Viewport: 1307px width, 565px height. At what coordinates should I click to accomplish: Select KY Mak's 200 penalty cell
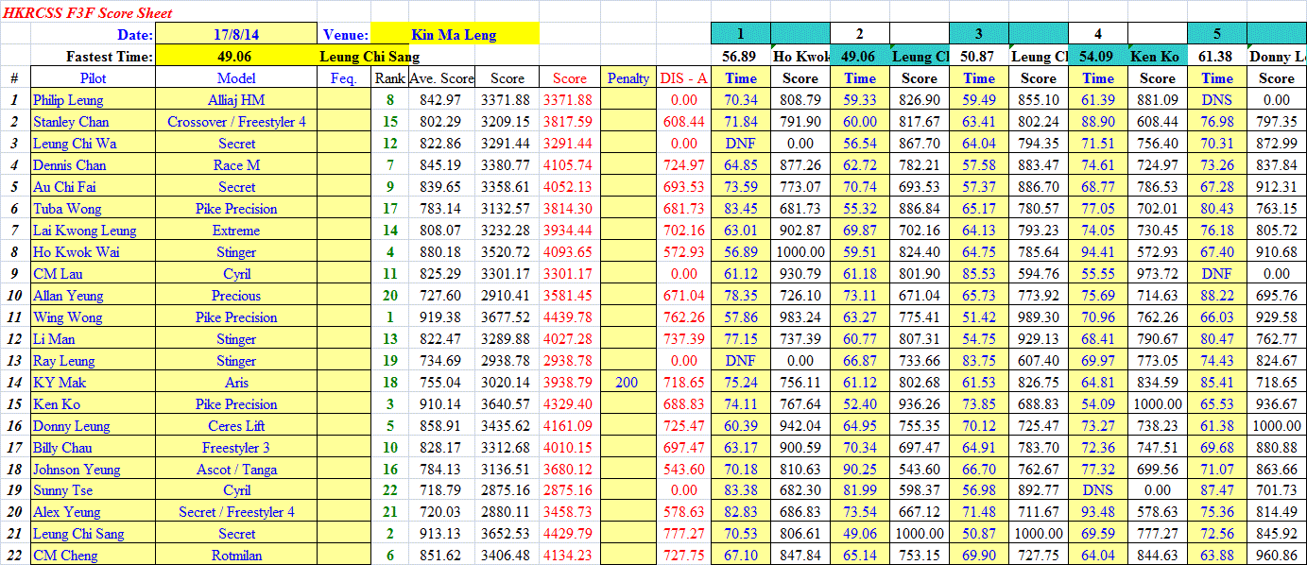[628, 383]
